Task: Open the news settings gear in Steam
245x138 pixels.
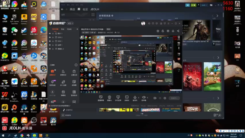Action: click(112, 16)
